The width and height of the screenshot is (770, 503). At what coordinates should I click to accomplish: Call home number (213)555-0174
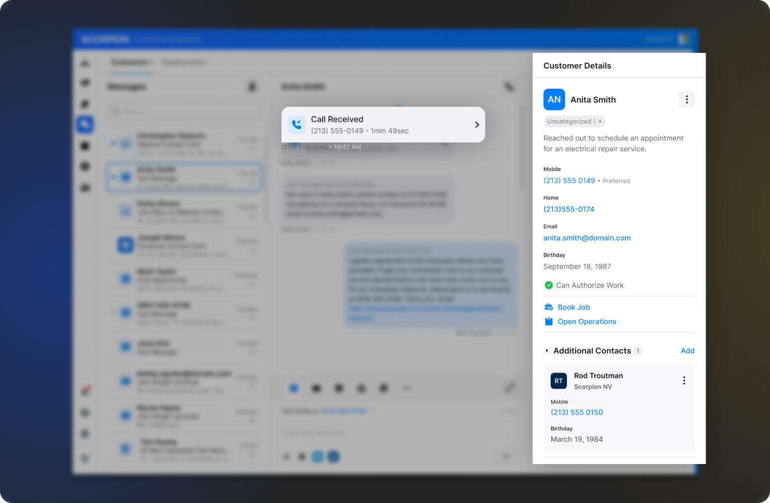point(569,209)
